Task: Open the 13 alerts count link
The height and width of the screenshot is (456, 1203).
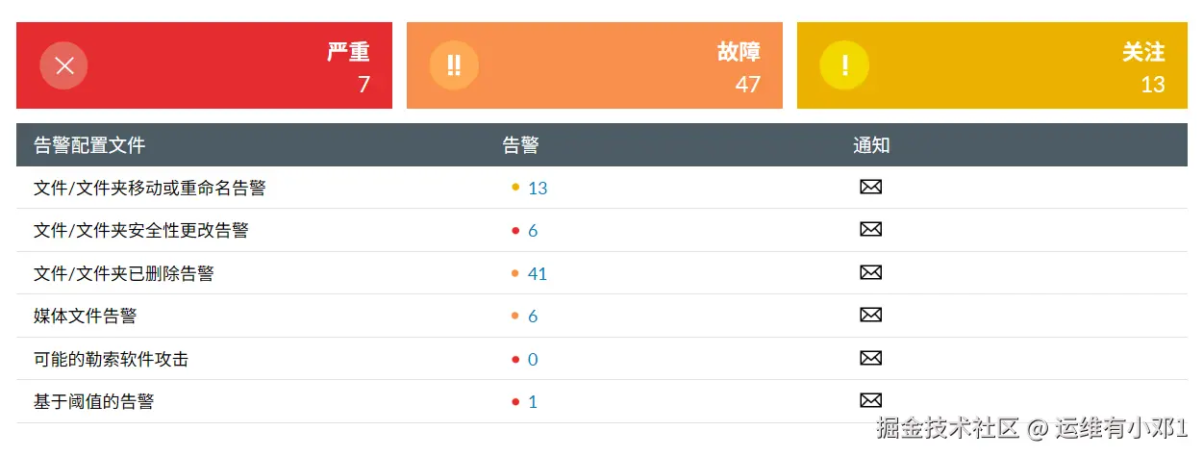Action: tap(538, 189)
